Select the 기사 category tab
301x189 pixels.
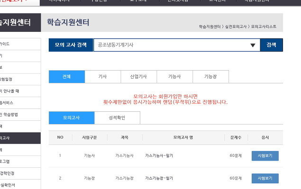coord(102,77)
